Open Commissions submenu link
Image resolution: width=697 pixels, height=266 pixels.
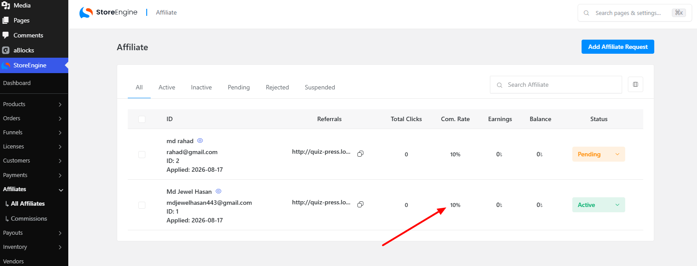click(29, 218)
